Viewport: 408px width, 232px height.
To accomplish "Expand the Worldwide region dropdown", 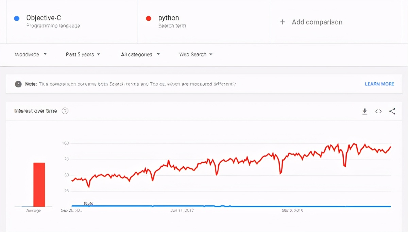I will [x=31, y=54].
